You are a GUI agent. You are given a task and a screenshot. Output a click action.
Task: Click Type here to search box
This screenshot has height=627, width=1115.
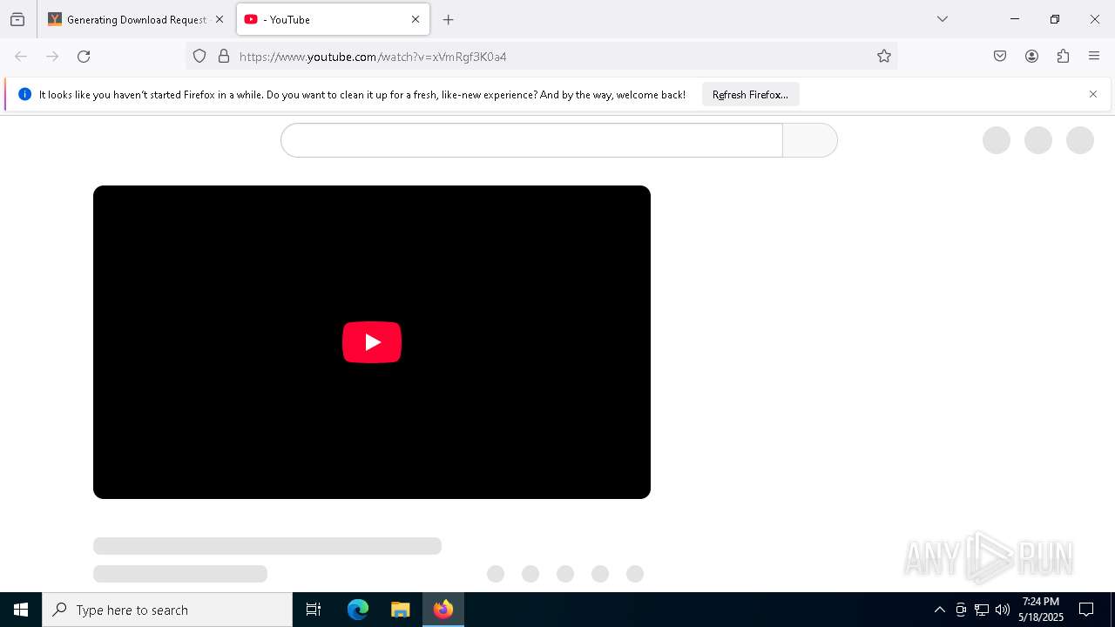pos(167,610)
